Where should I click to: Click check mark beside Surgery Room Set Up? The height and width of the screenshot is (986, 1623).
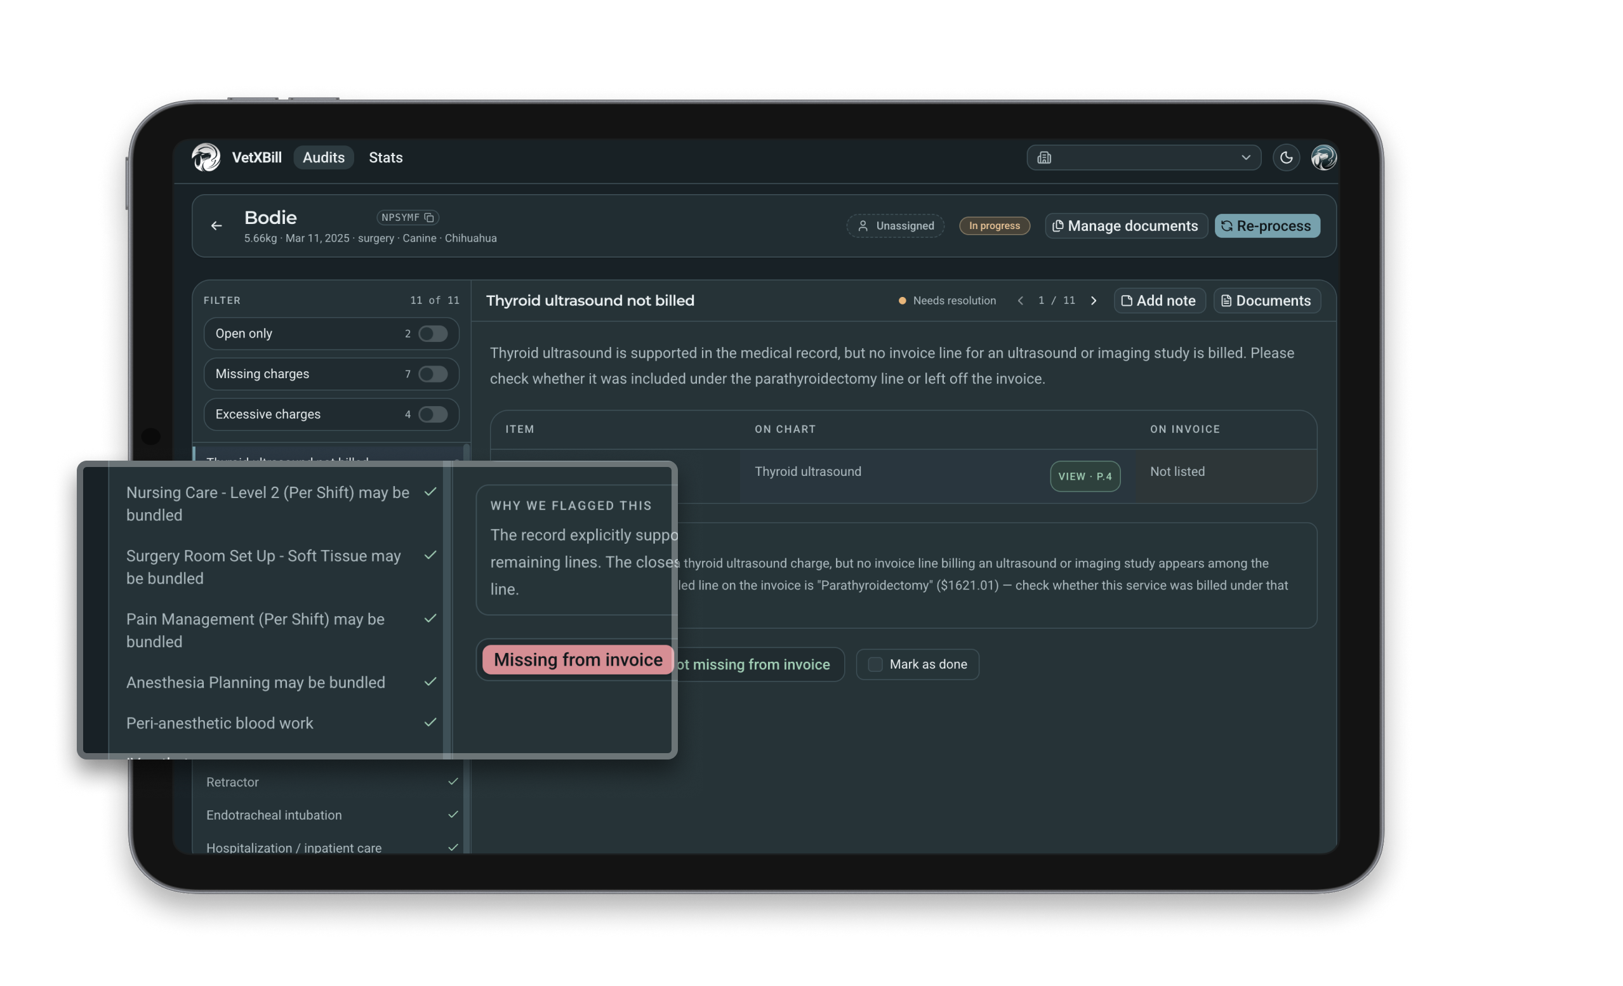click(x=430, y=555)
